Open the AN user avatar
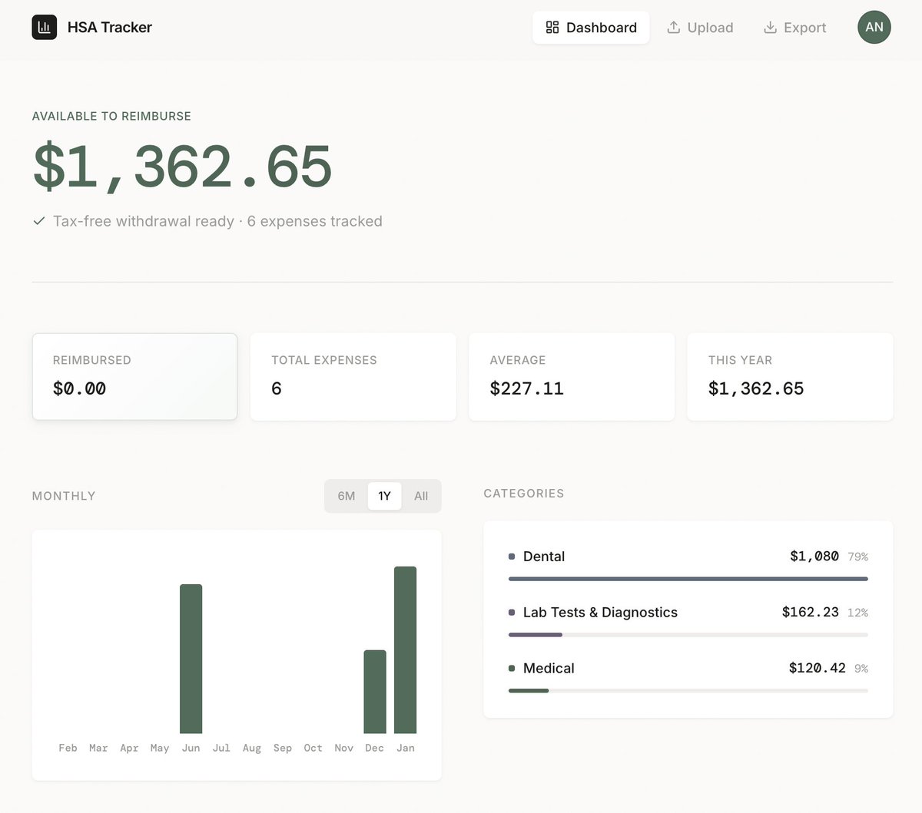The image size is (922, 813). click(874, 27)
